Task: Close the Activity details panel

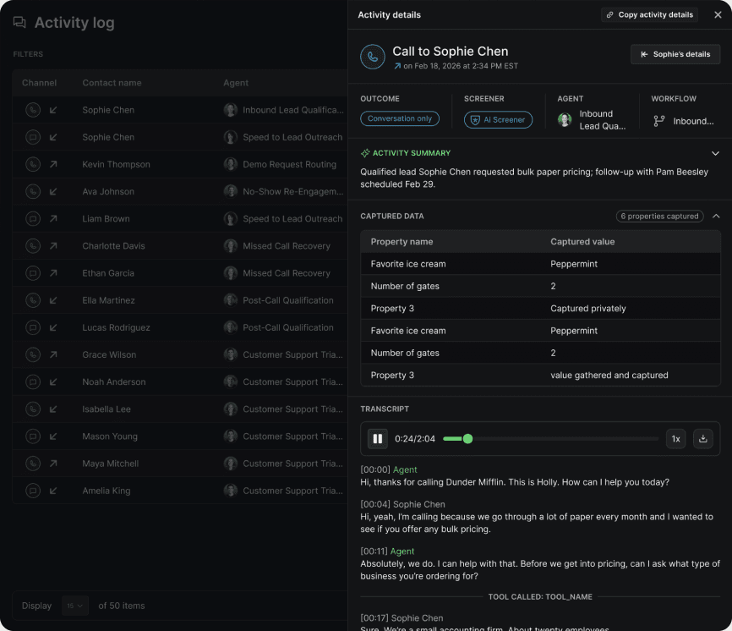Action: point(718,15)
